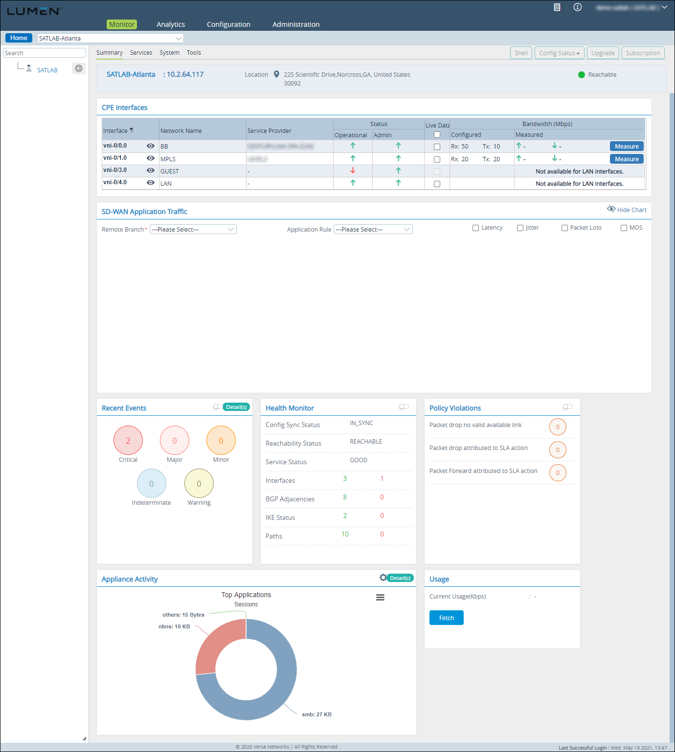Check Live Data for MPLS interface

pyautogui.click(x=437, y=159)
